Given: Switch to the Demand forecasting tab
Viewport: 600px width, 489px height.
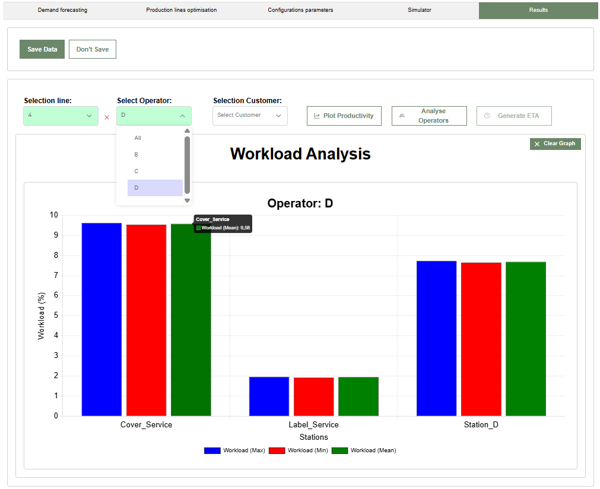Looking at the screenshot, I should tap(62, 10).
